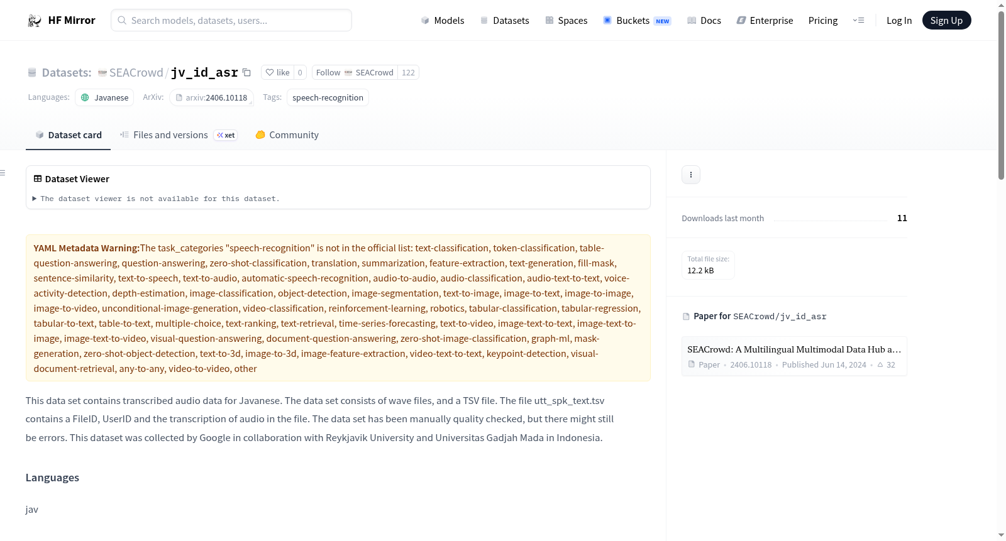
Task: Focus the search models and datasets field
Action: 231,21
